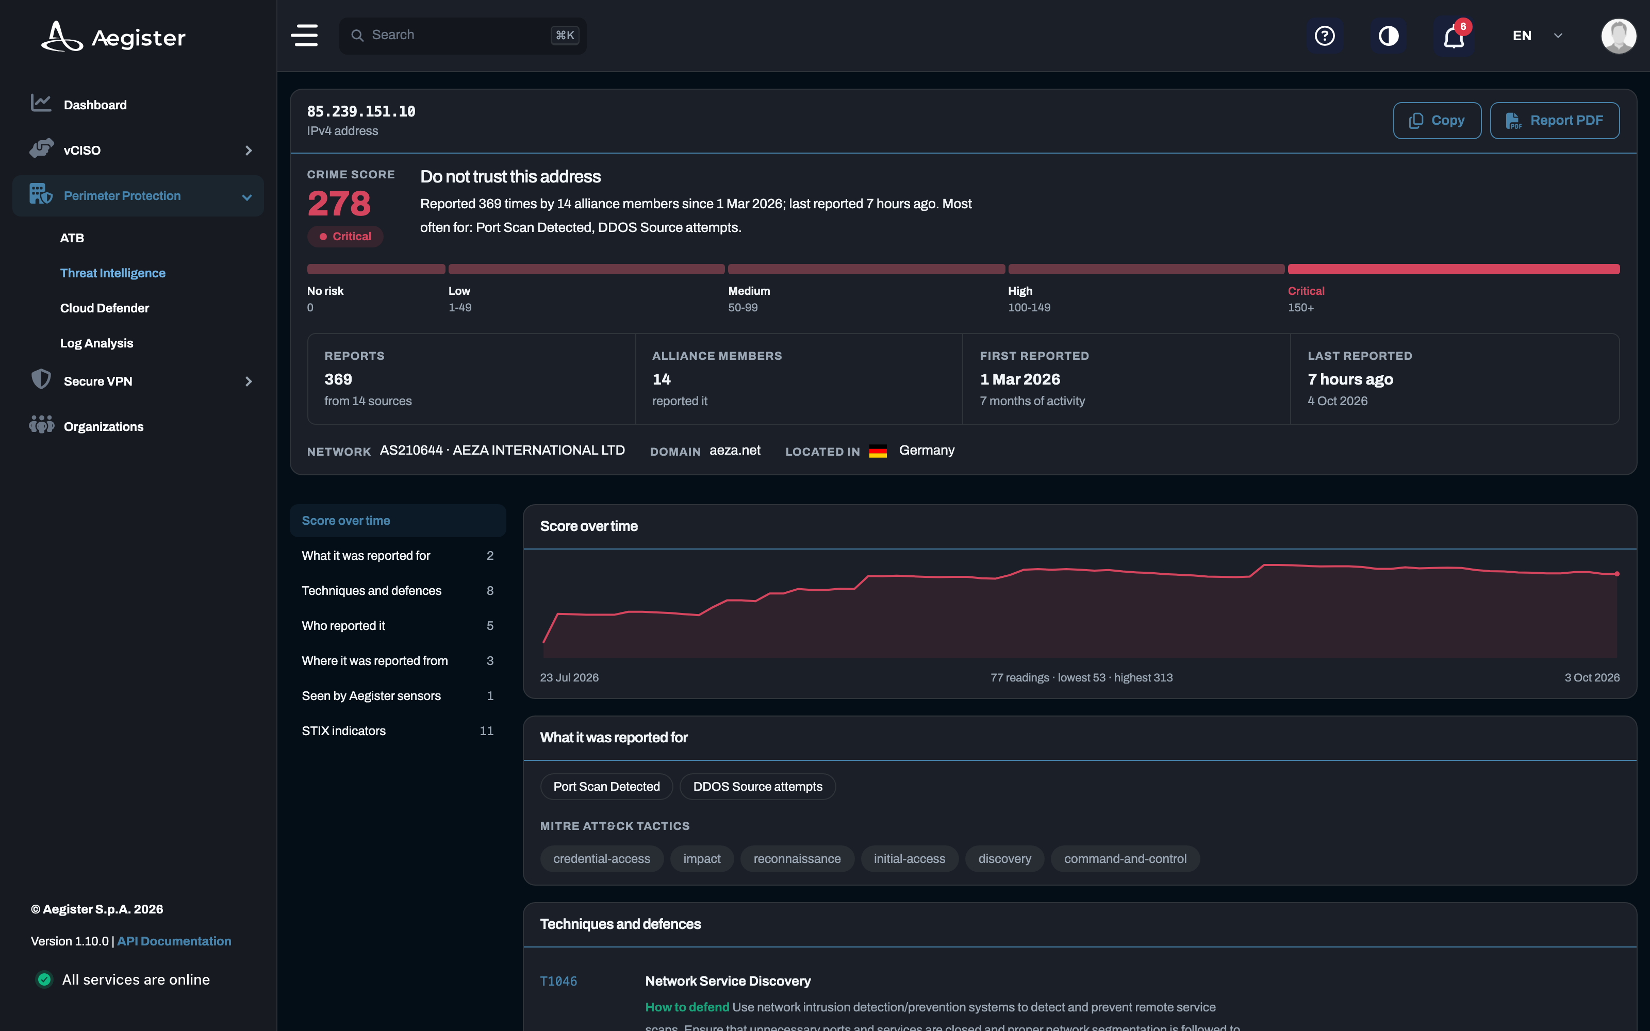Jump to What it was reported for
Viewport: 1650px width, 1031px height.
398,556
